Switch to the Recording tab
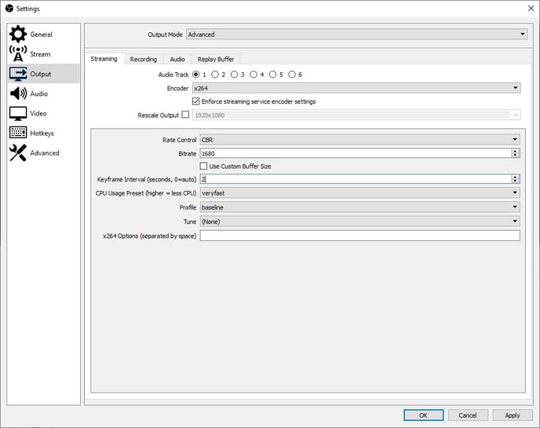540x428 pixels. pos(144,59)
